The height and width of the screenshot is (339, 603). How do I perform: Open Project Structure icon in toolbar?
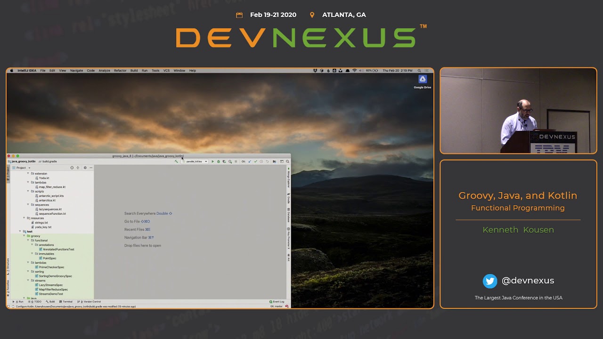tap(274, 161)
